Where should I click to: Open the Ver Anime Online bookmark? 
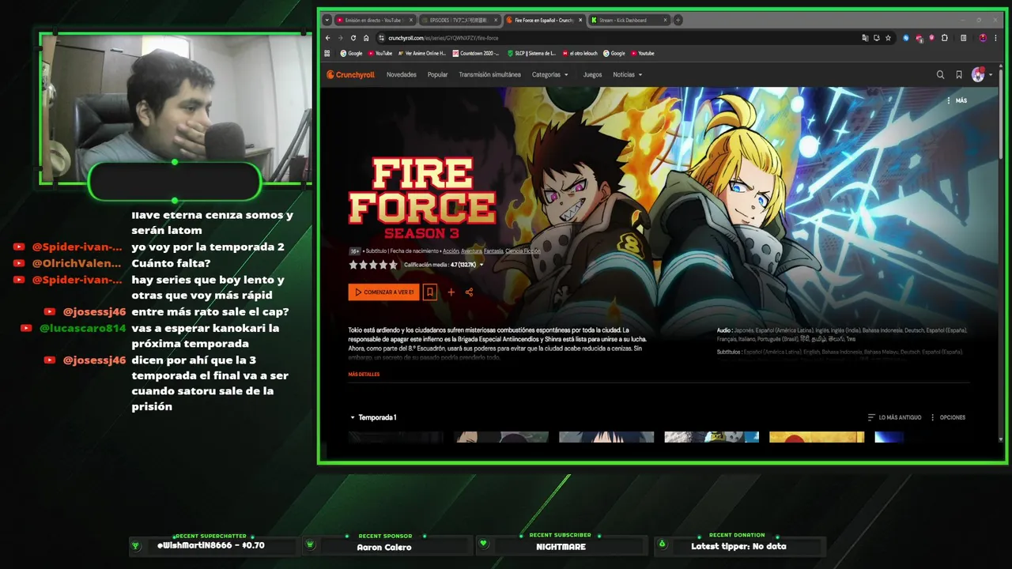[x=421, y=54]
